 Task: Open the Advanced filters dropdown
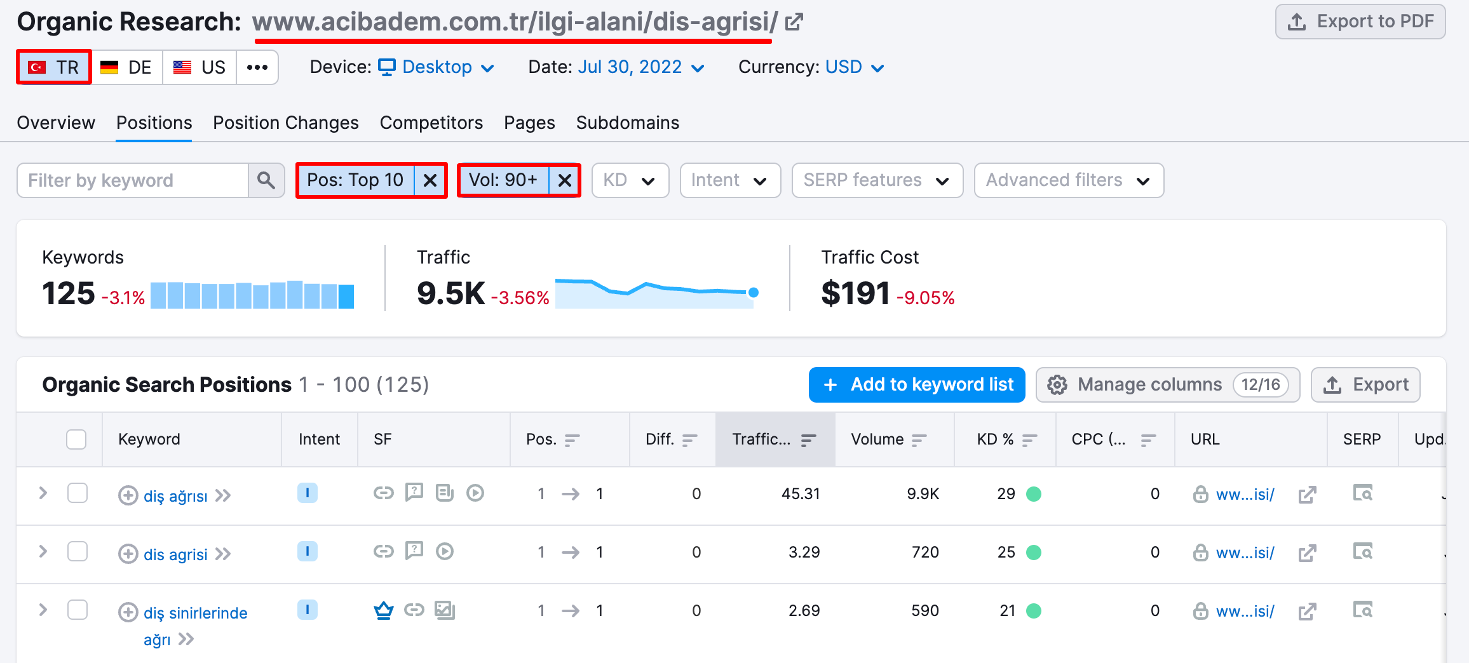(x=1069, y=180)
